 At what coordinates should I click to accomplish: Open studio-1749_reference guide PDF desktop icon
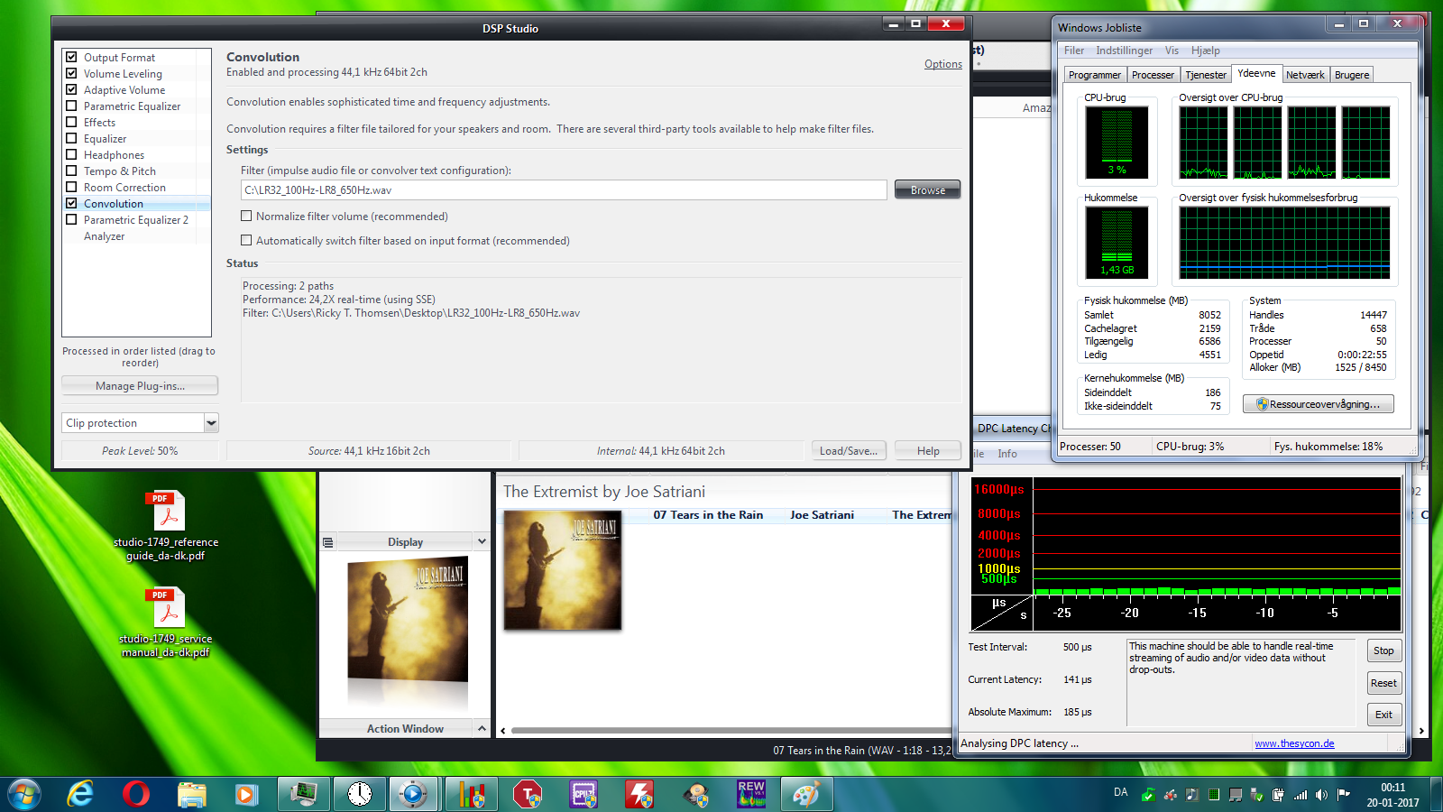[x=166, y=525]
